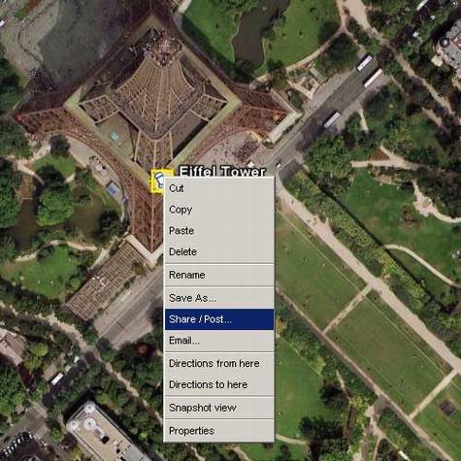
Task: Select Copy in the context menu
Action: (219, 210)
